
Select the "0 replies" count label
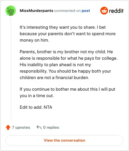coord(51,127)
